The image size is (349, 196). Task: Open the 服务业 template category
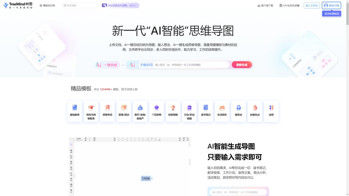click(x=238, y=111)
